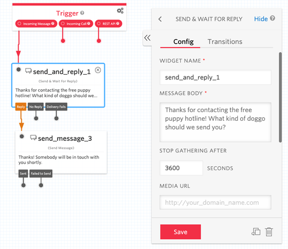The image size is (288, 249).
Task: Collapse panel with double chevron button
Action: tap(147, 38)
